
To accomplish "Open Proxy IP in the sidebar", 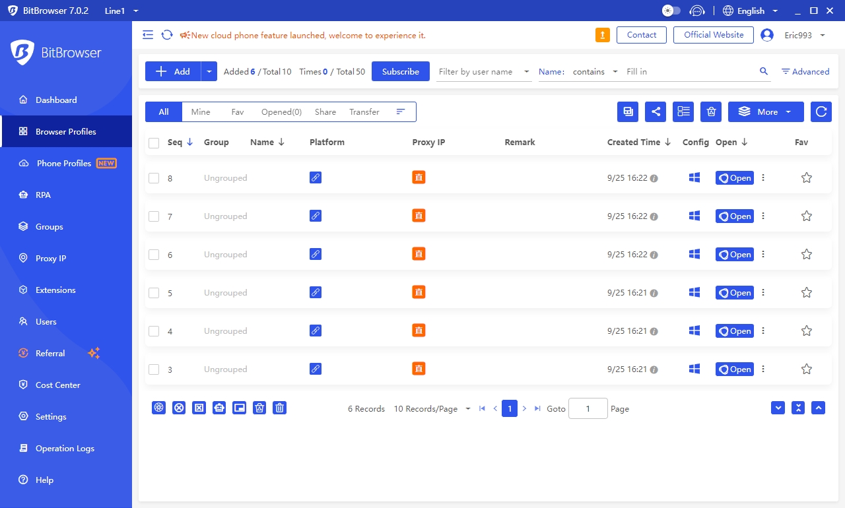I will (x=66, y=259).
